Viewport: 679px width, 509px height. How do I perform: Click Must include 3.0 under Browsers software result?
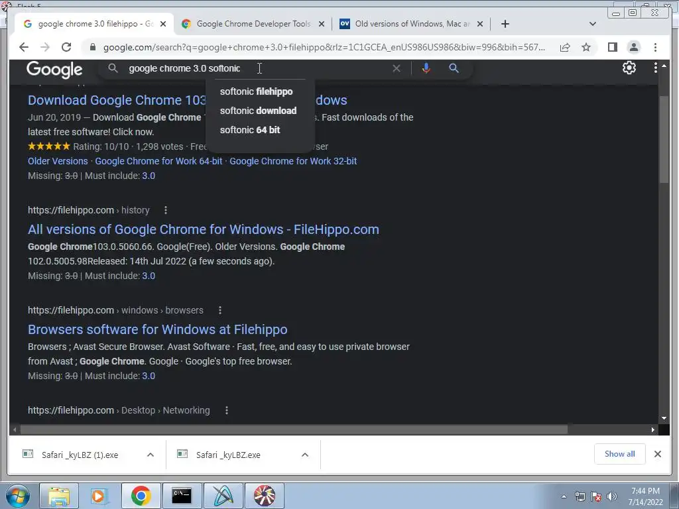[149, 376]
